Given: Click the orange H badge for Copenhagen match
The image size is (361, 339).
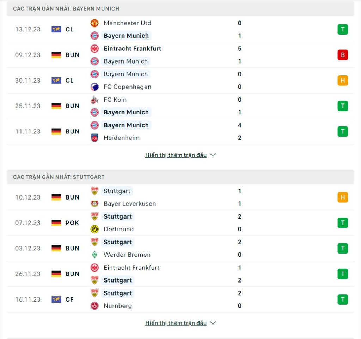Looking at the screenshot, I should (343, 81).
